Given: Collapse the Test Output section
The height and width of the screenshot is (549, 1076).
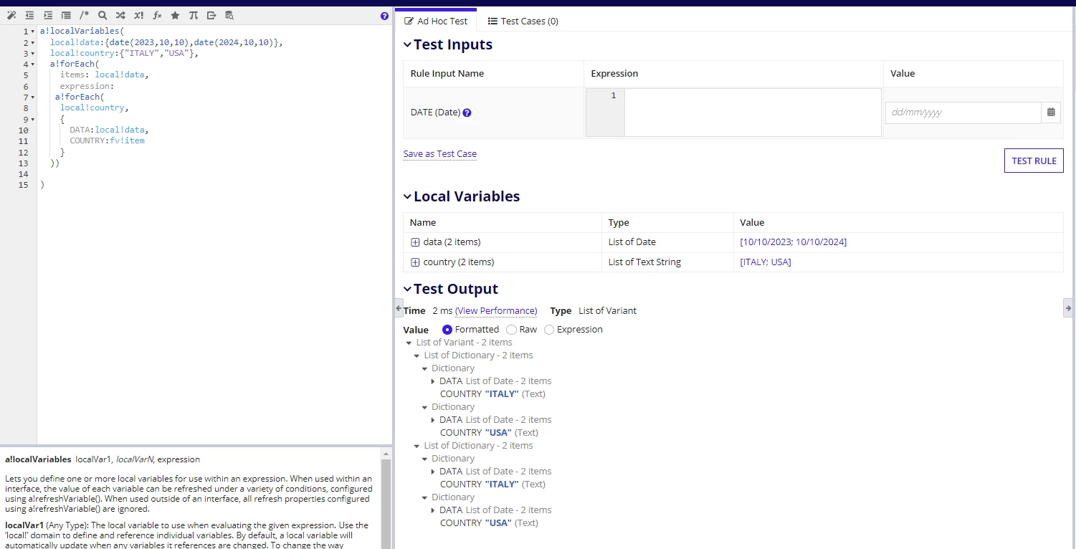Looking at the screenshot, I should click(x=407, y=289).
